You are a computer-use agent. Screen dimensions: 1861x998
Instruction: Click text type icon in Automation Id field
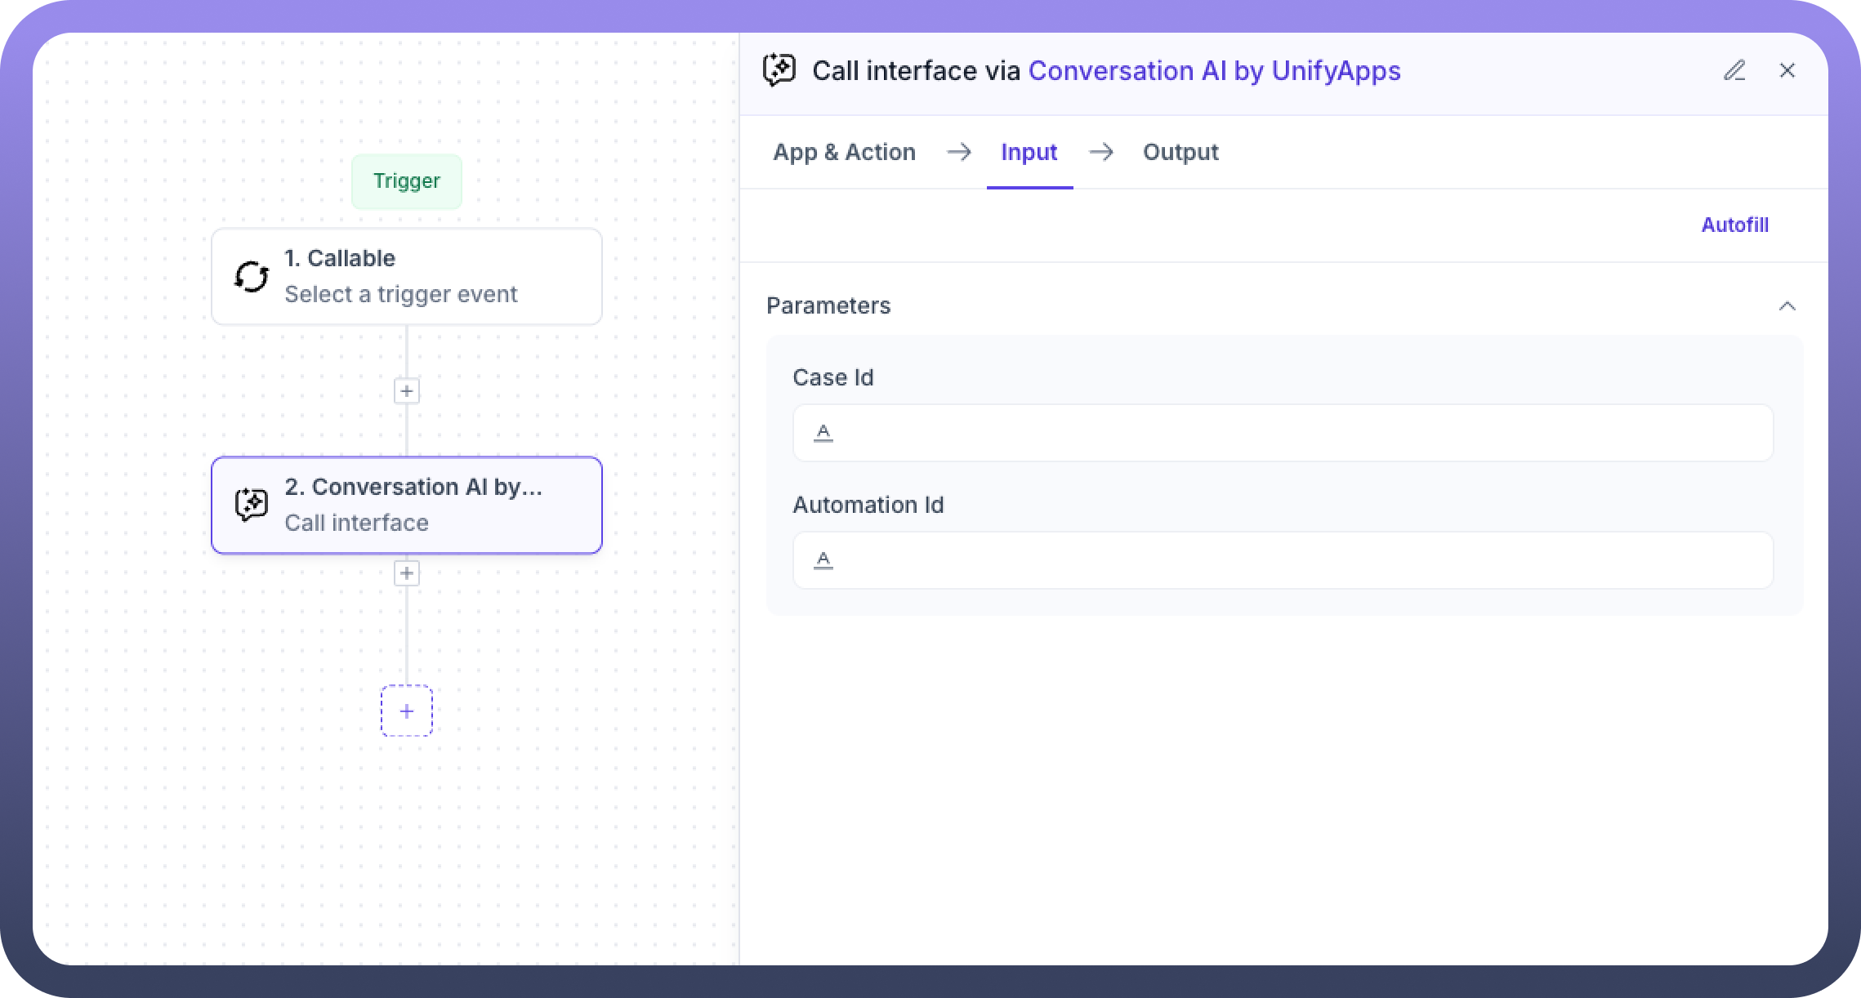(823, 560)
